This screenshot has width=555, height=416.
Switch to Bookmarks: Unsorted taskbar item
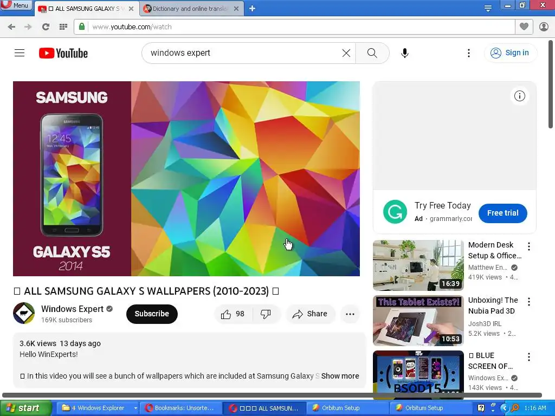click(x=181, y=408)
